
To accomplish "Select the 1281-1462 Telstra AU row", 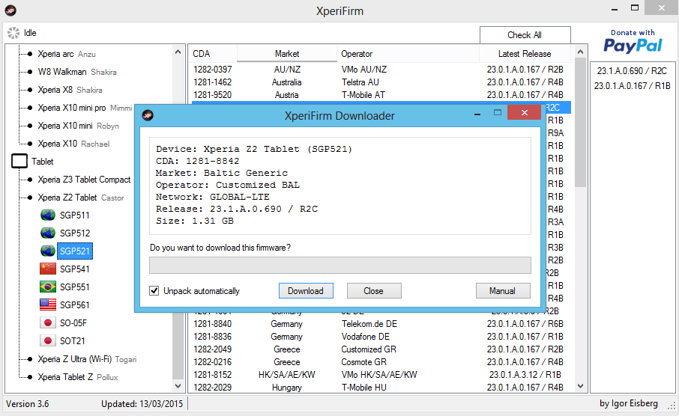I will click(380, 82).
